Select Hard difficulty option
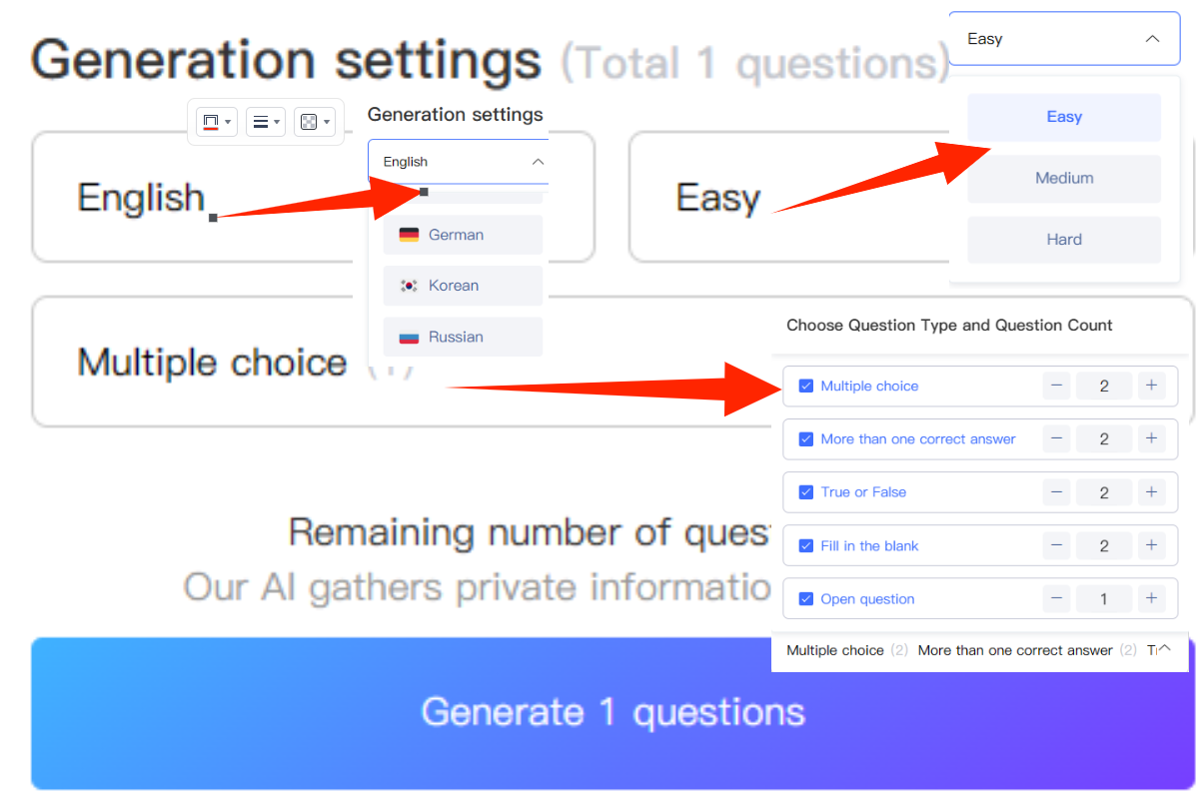The height and width of the screenshot is (805, 1196). (x=1064, y=240)
